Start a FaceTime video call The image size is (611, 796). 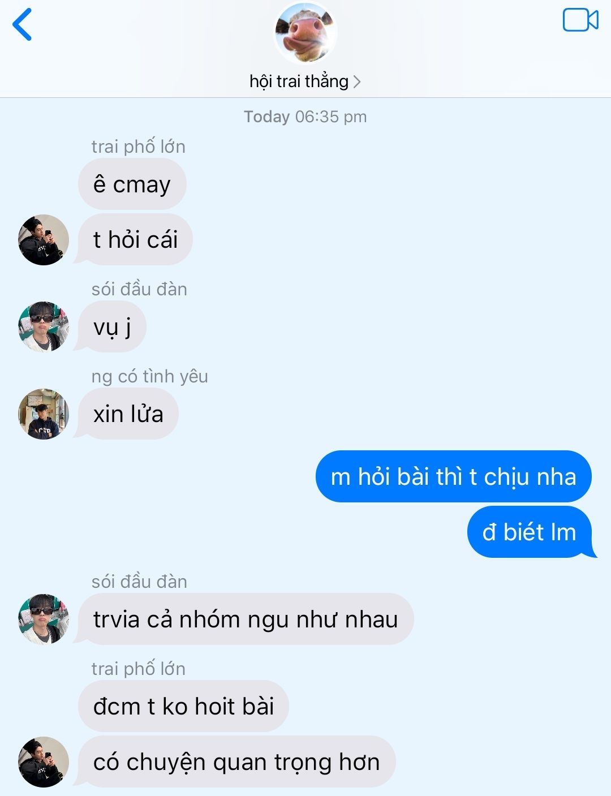pyautogui.click(x=580, y=20)
